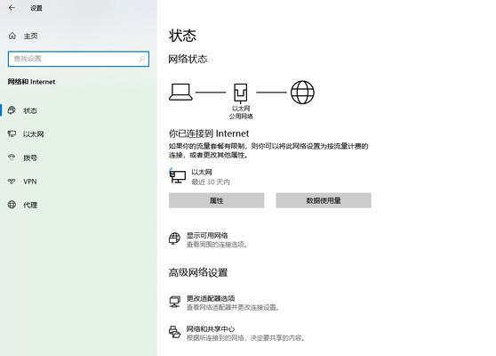This screenshot has width=496, height=356.
Task: Click the laptop icon in network diagram
Action: (180, 92)
